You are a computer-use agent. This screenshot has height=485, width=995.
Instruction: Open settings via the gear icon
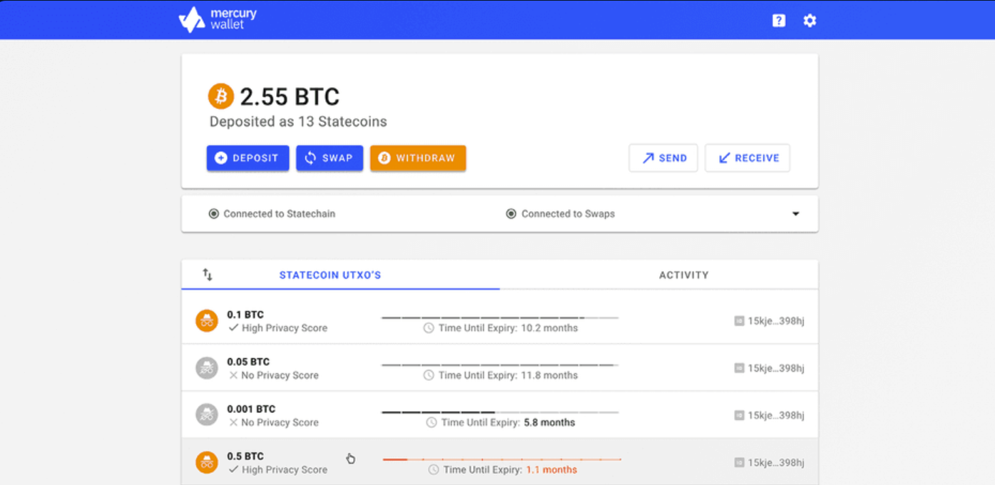pos(810,21)
